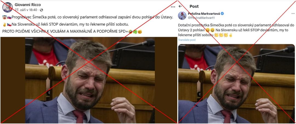Click the 'Post' header title
Image resolution: width=296 pixels, height=124 pixels.
click(x=194, y=6)
